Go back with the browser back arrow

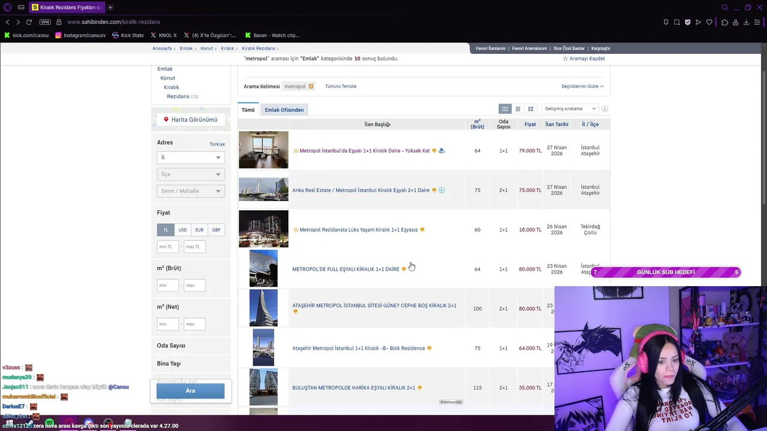[7, 22]
